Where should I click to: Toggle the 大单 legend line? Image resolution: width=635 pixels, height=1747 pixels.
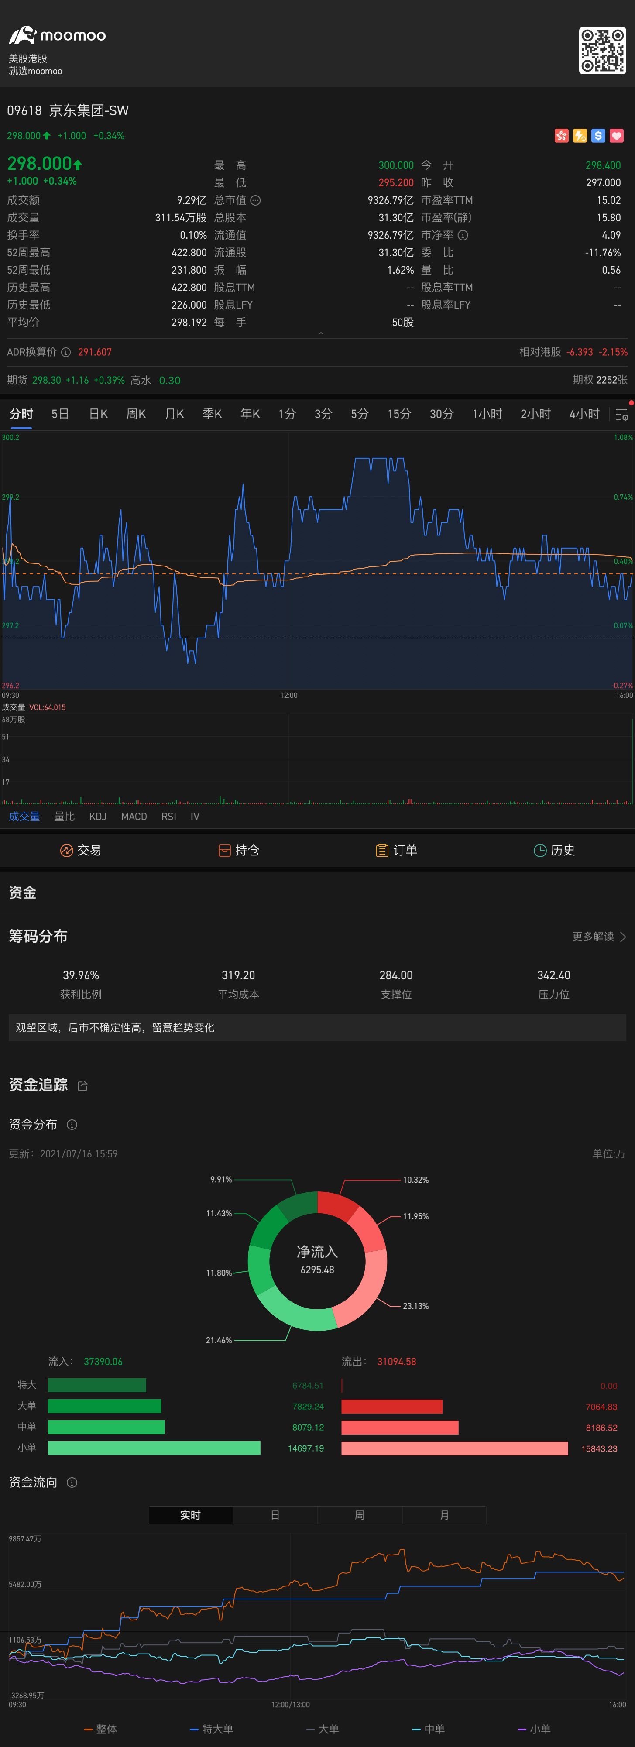click(x=323, y=1729)
